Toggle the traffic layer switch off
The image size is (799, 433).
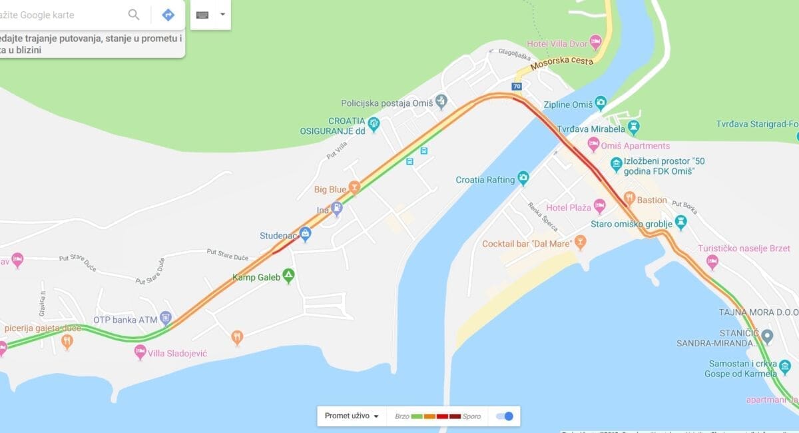505,416
